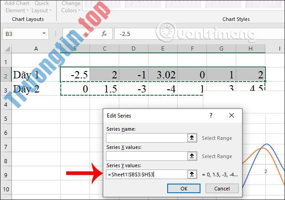Click the Series name input field
The image size is (285, 200).
pos(147,138)
